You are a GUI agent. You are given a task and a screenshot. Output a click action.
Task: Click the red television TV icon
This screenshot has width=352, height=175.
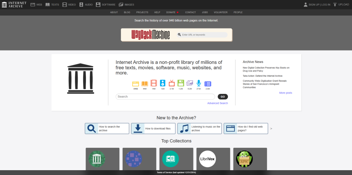click(172, 83)
